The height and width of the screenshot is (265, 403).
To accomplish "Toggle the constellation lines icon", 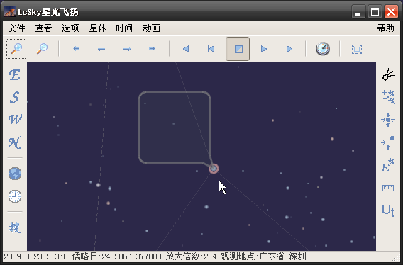I will 388,75.
